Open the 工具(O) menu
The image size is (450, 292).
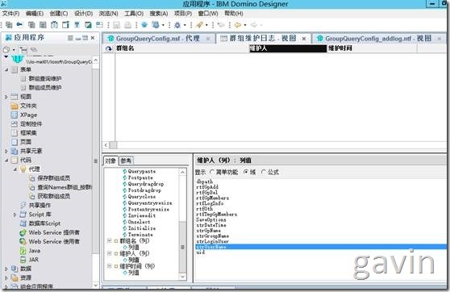pos(134,14)
